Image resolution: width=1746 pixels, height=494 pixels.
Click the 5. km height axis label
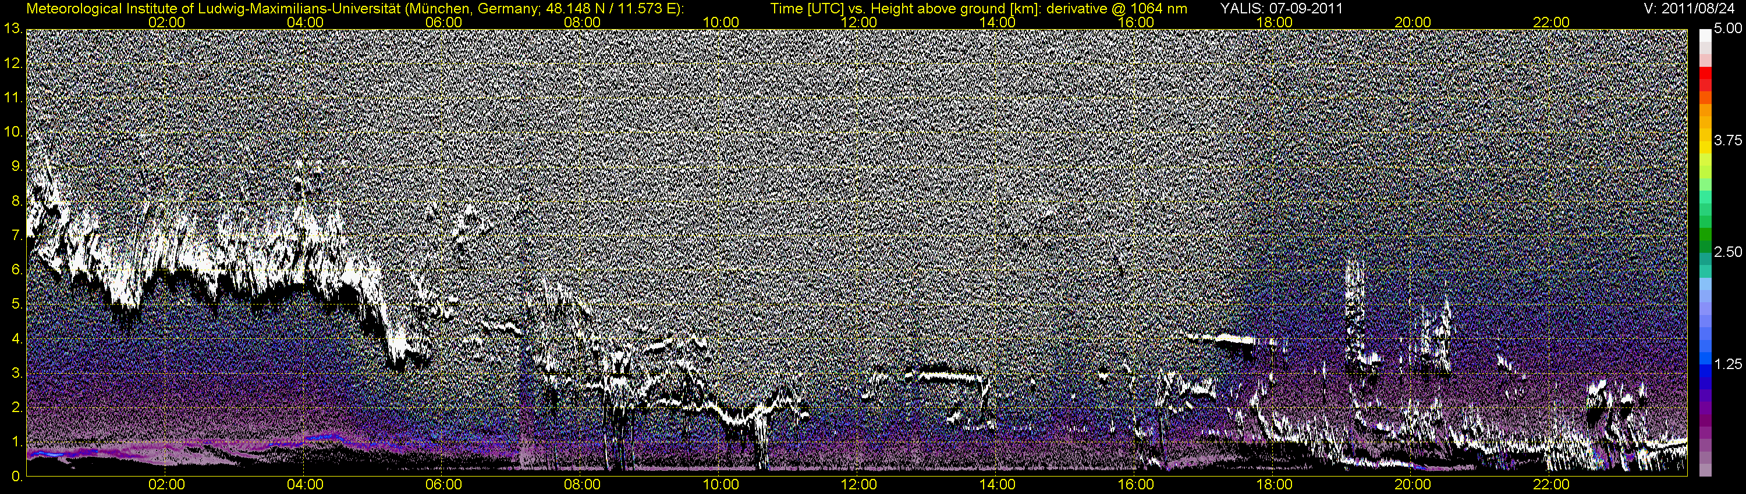click(x=17, y=305)
